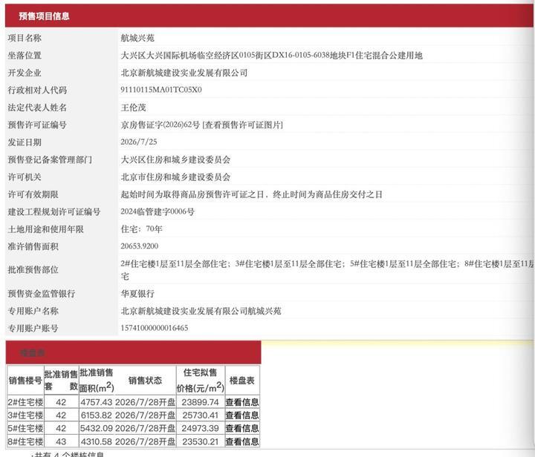Click the 住宅拟售价格 column header
This screenshot has width=535, height=457.
[201, 381]
